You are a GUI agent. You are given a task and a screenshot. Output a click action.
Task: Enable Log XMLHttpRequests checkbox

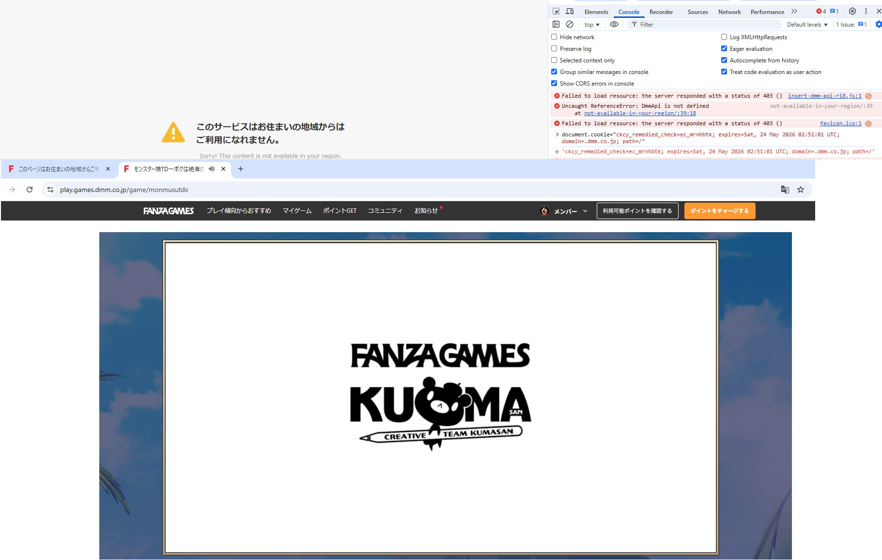[x=724, y=37]
